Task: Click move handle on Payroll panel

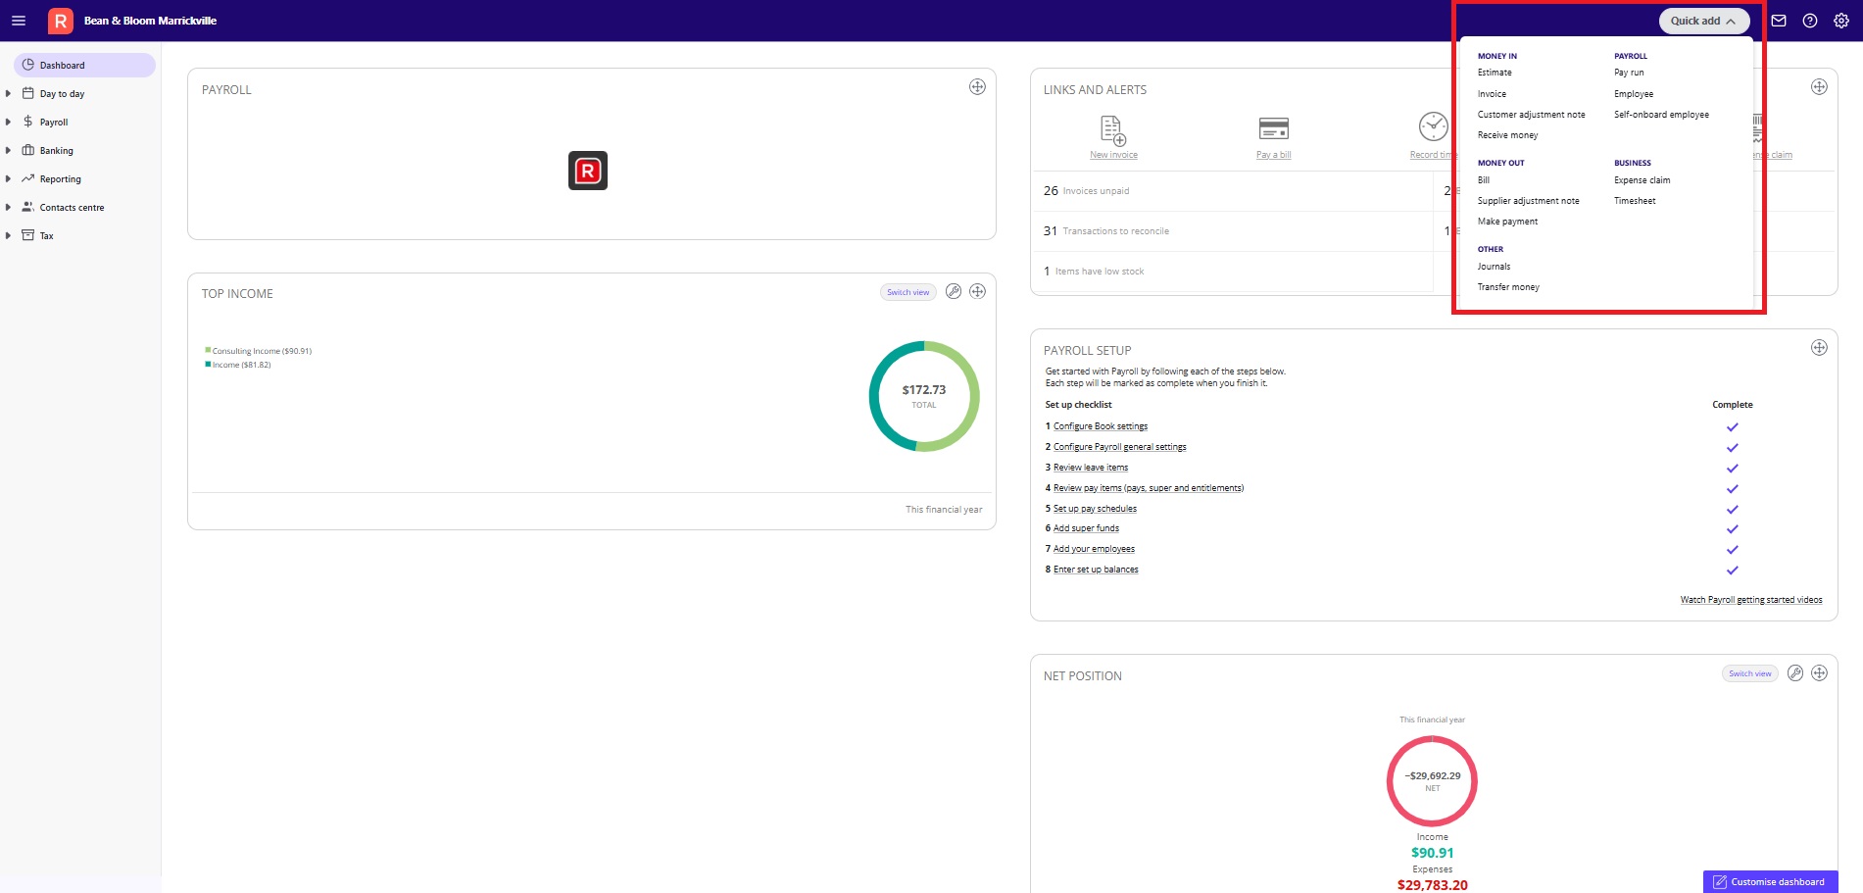Action: pos(977,87)
